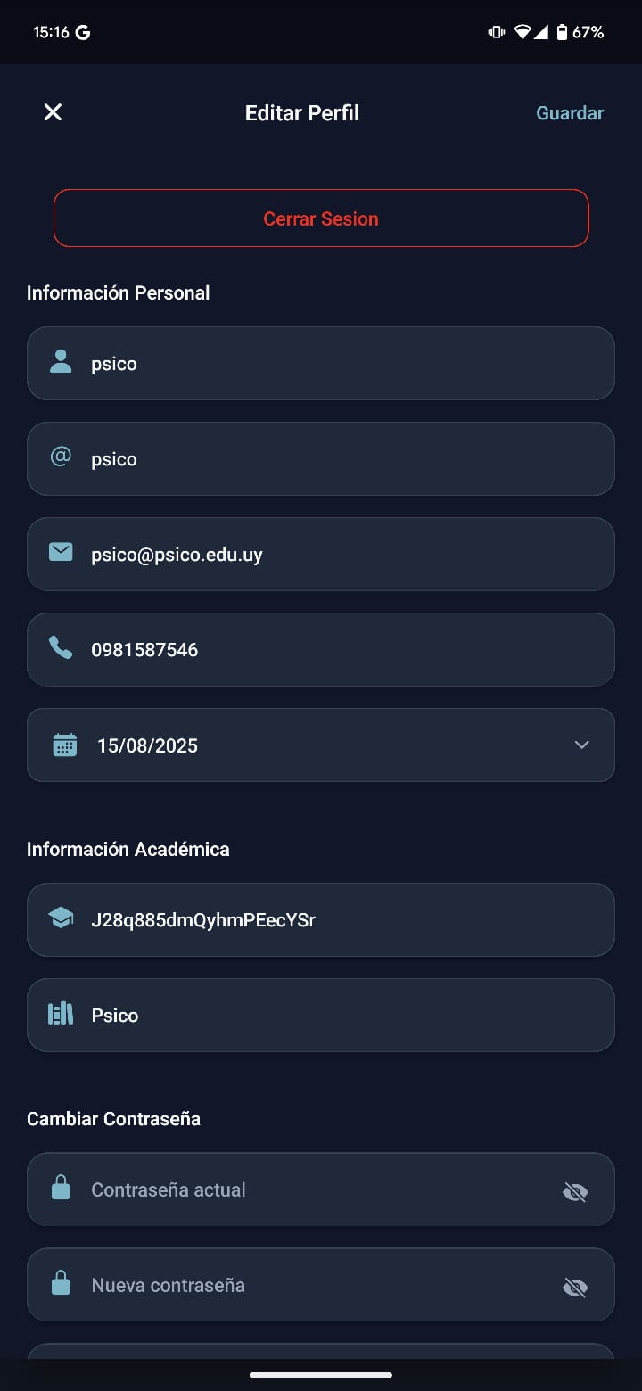Focus the email field psico@psico.edu.uy
This screenshot has height=1391, width=642.
[339, 555]
